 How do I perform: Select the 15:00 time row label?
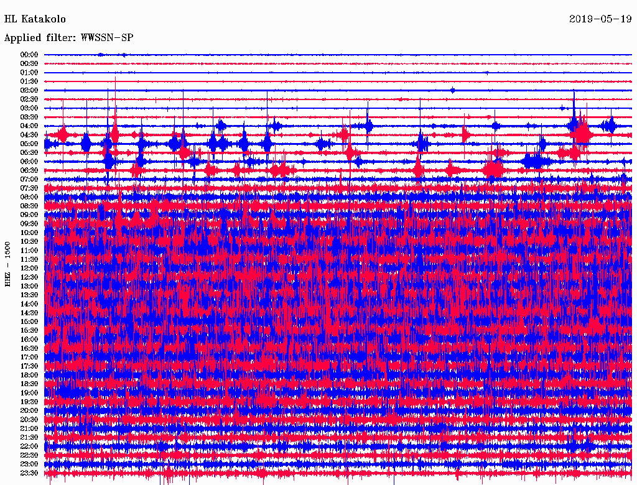[29, 321]
